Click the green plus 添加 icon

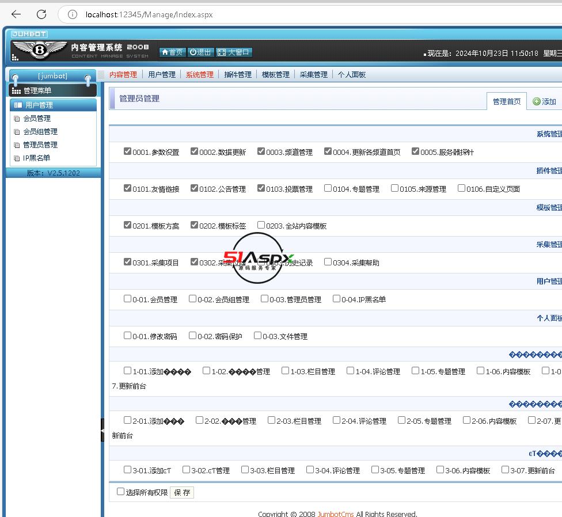537,102
